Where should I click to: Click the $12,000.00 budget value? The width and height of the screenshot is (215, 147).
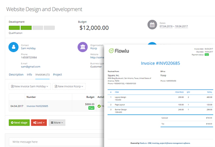click(94, 28)
